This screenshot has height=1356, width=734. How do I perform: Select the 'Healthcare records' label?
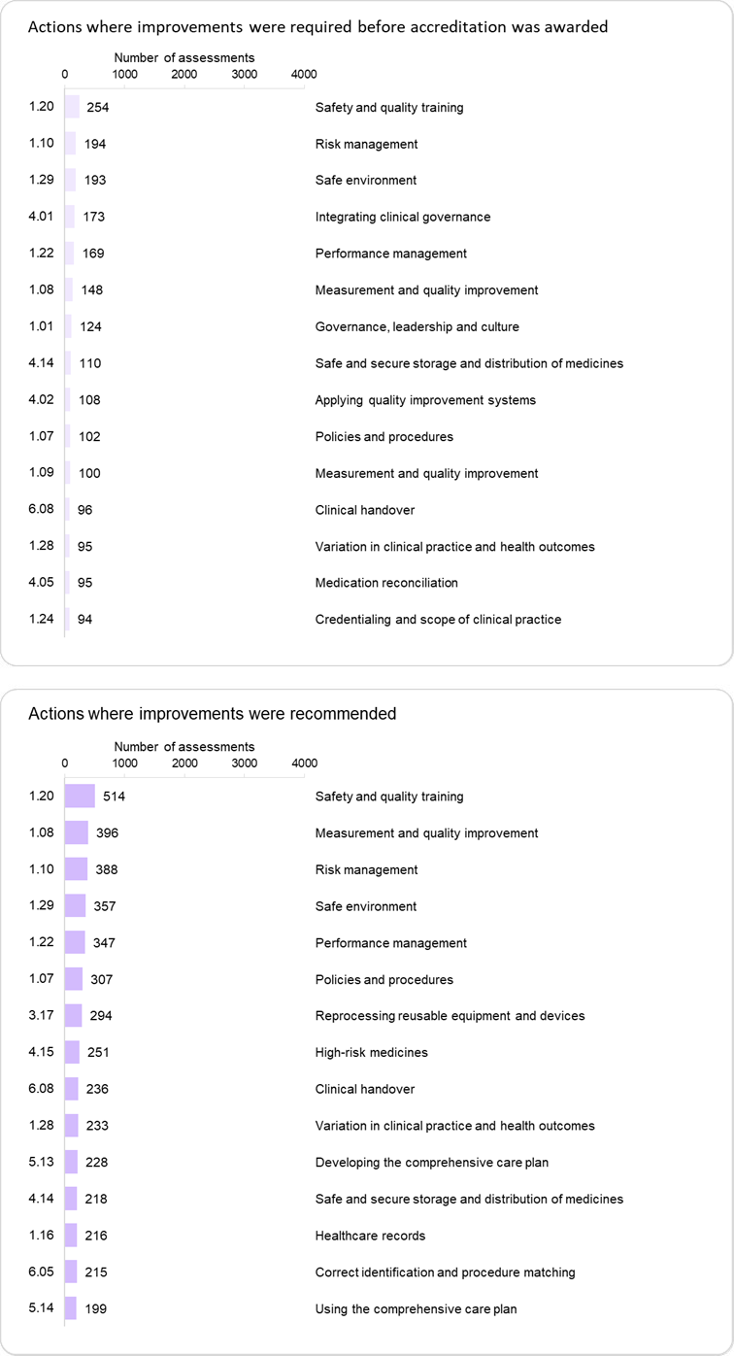(370, 1236)
